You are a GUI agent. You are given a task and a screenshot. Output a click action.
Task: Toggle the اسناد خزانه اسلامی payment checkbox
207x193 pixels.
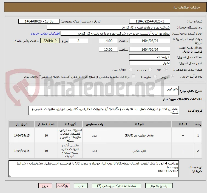click(134, 76)
